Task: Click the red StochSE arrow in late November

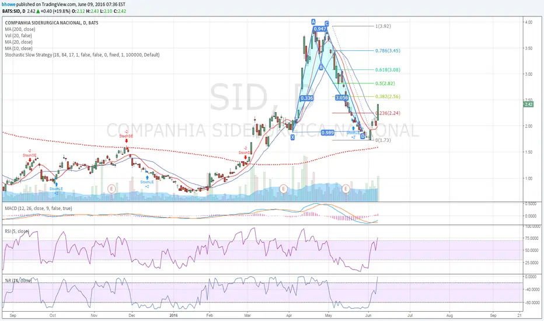Action: [x=126, y=141]
